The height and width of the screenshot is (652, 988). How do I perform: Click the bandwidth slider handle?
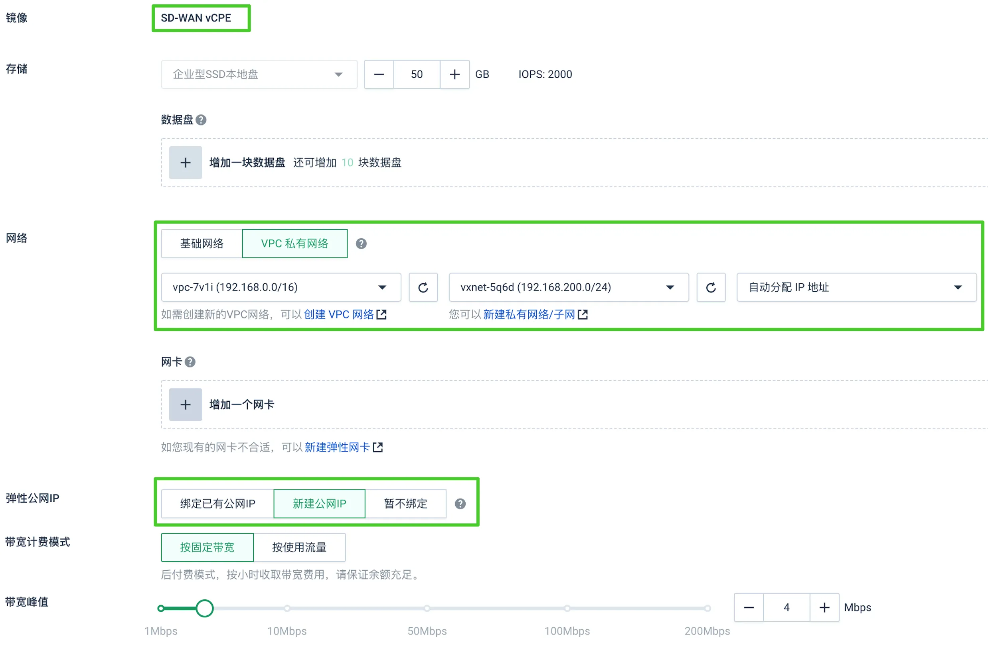click(205, 609)
